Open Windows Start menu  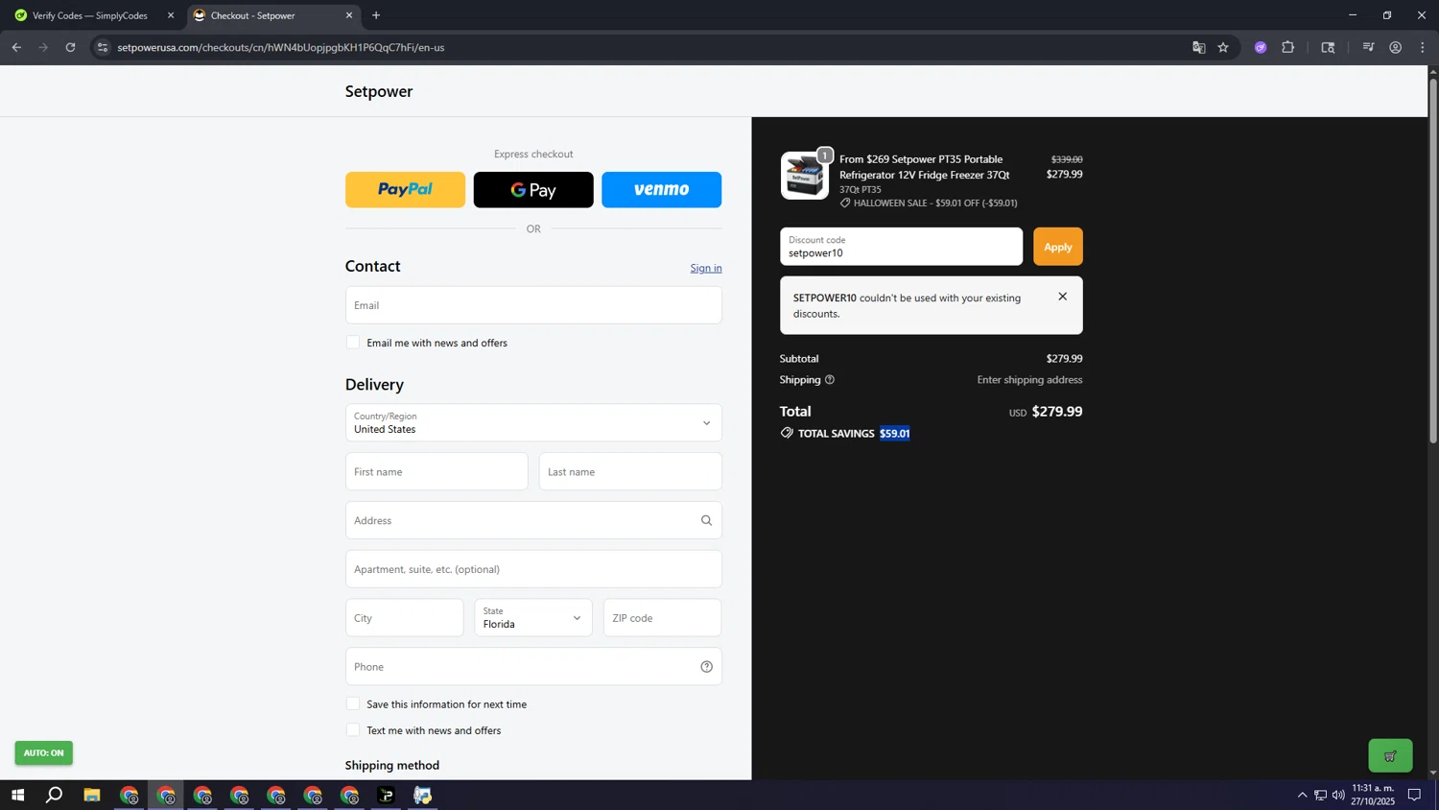pos(17,796)
